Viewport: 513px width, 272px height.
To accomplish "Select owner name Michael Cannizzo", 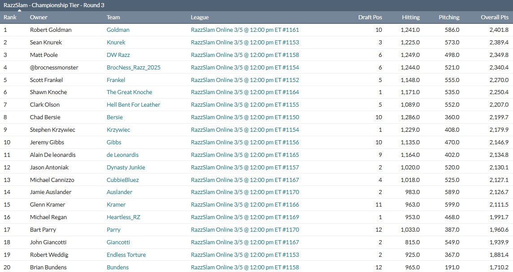I will pos(52,180).
